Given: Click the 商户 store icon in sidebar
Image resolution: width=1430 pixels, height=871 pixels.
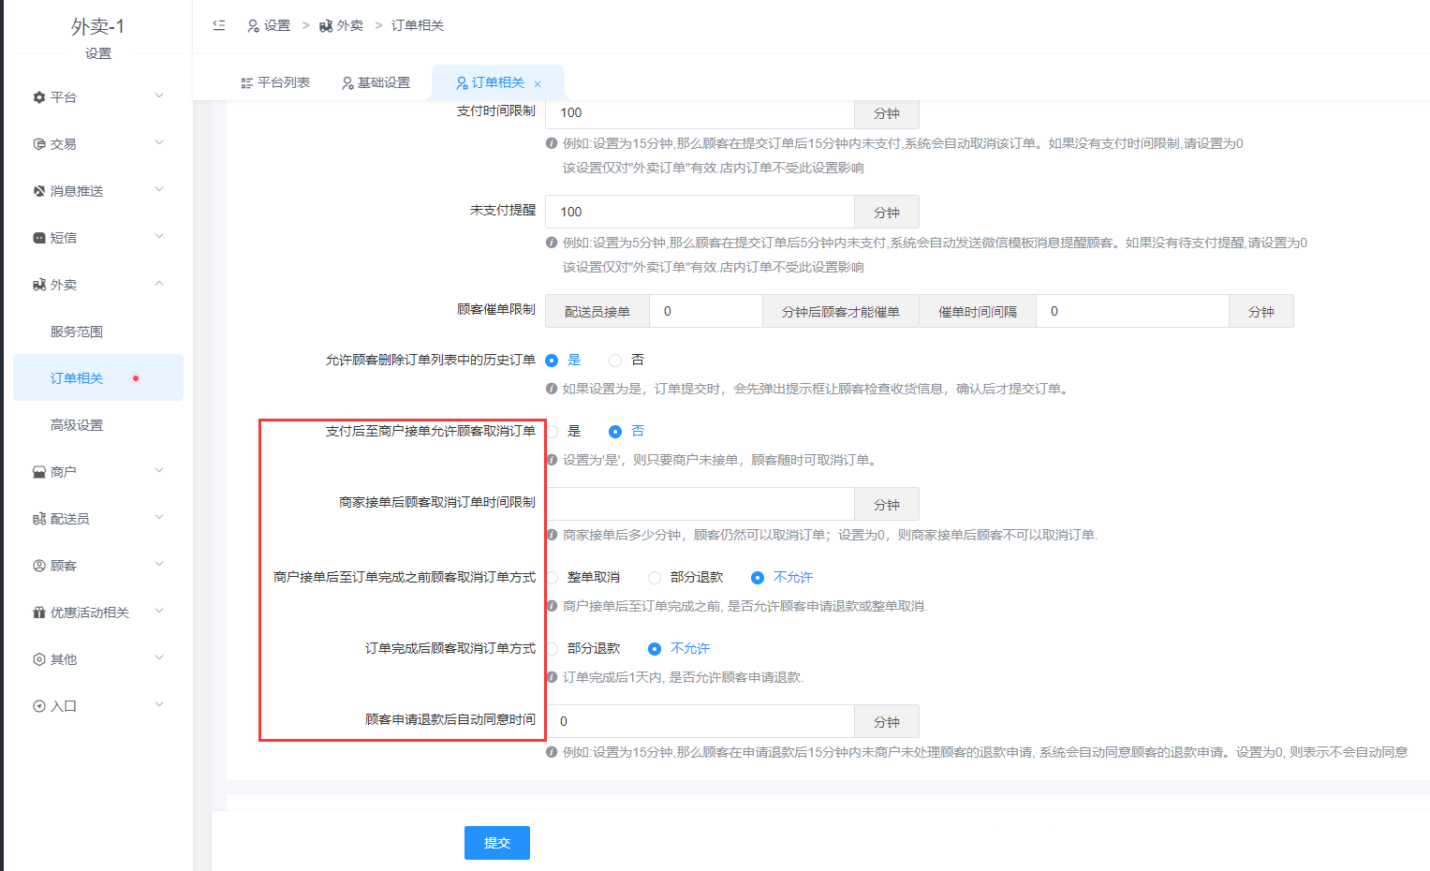Looking at the screenshot, I should [x=39, y=472].
